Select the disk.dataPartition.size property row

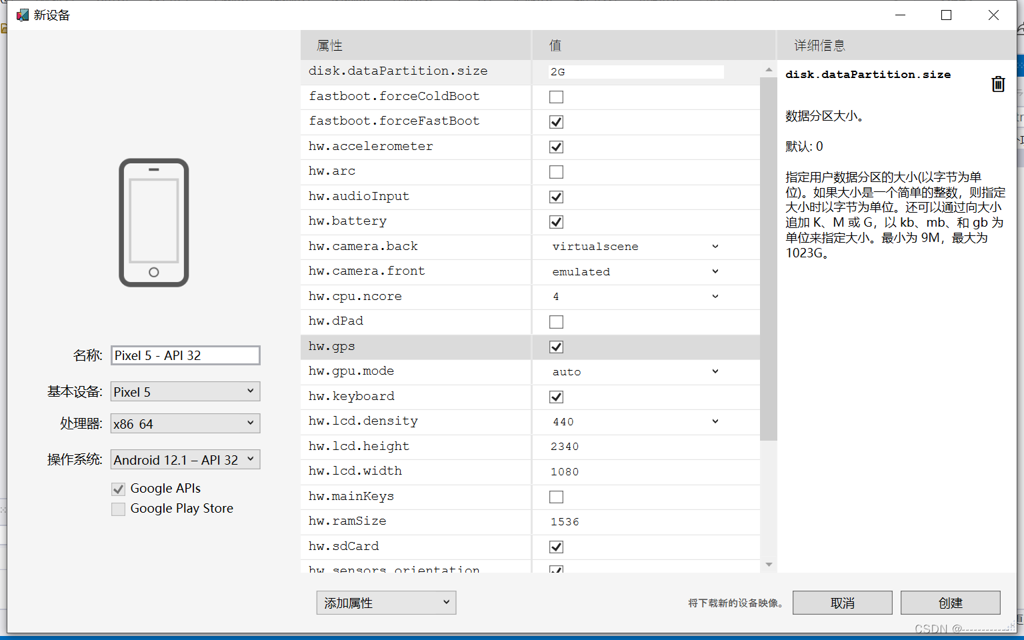pos(530,72)
